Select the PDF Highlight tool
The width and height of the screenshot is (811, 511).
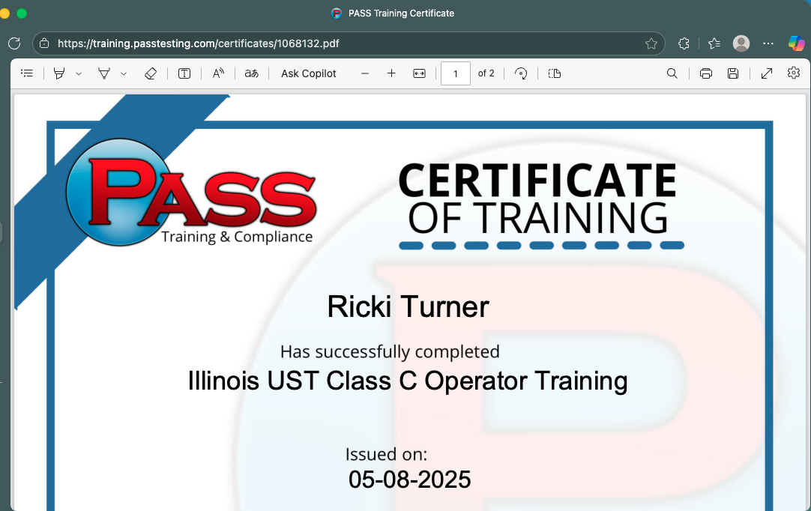coord(59,73)
